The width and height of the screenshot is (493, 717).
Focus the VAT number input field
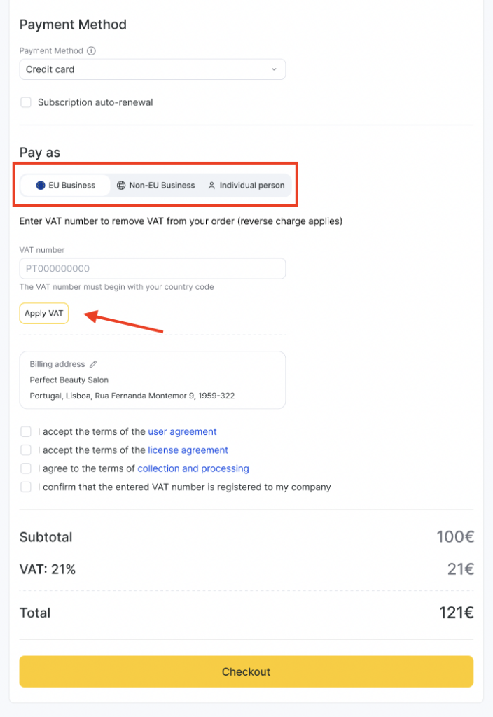click(x=152, y=269)
